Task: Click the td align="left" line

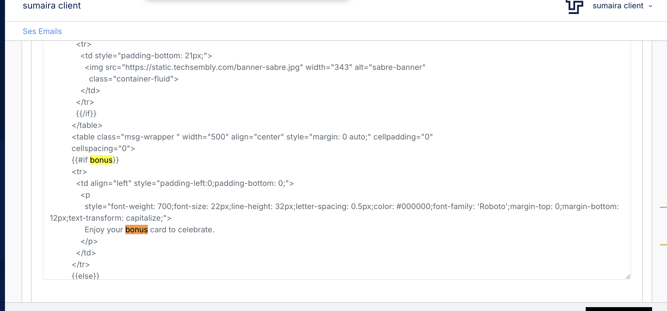Action: pos(185,183)
